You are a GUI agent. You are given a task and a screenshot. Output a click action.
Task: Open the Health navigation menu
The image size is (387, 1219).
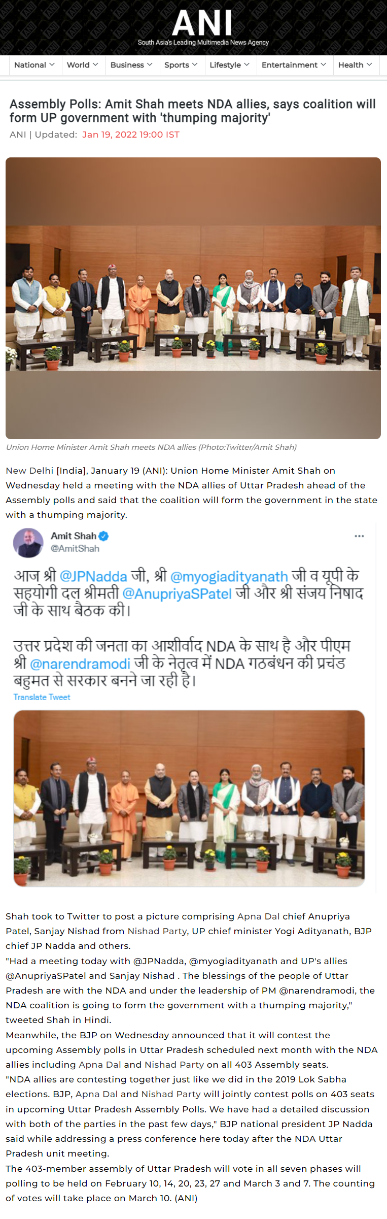[x=355, y=65]
